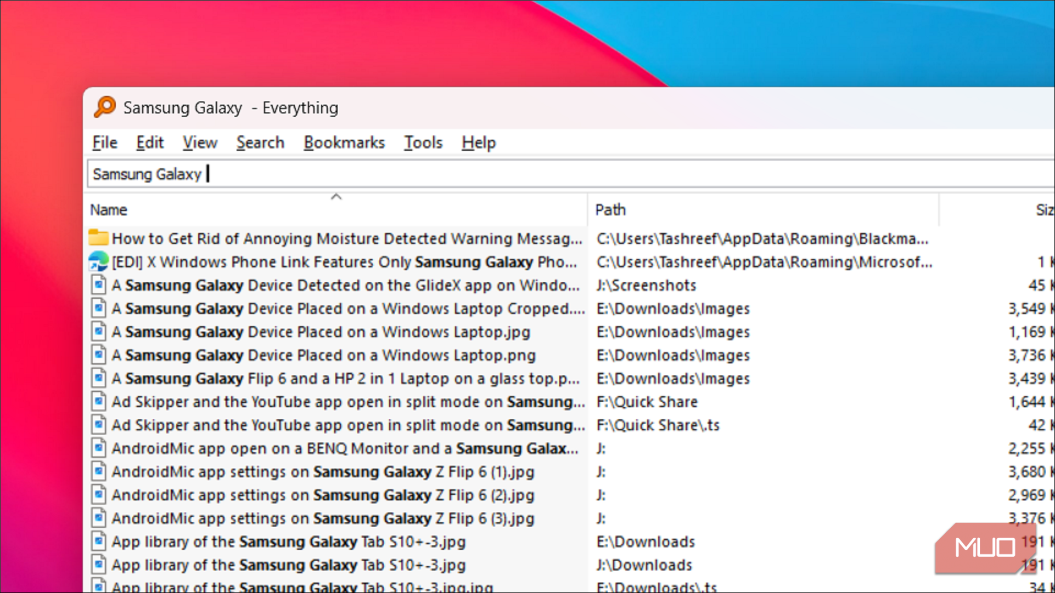Open the Search menu
This screenshot has height=593, width=1055.
[260, 142]
